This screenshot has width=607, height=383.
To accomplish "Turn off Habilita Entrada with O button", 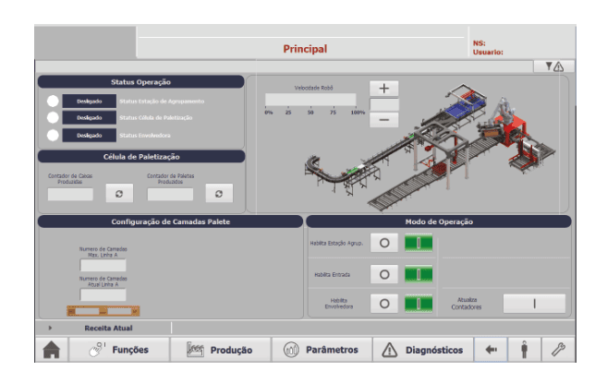I will [384, 274].
